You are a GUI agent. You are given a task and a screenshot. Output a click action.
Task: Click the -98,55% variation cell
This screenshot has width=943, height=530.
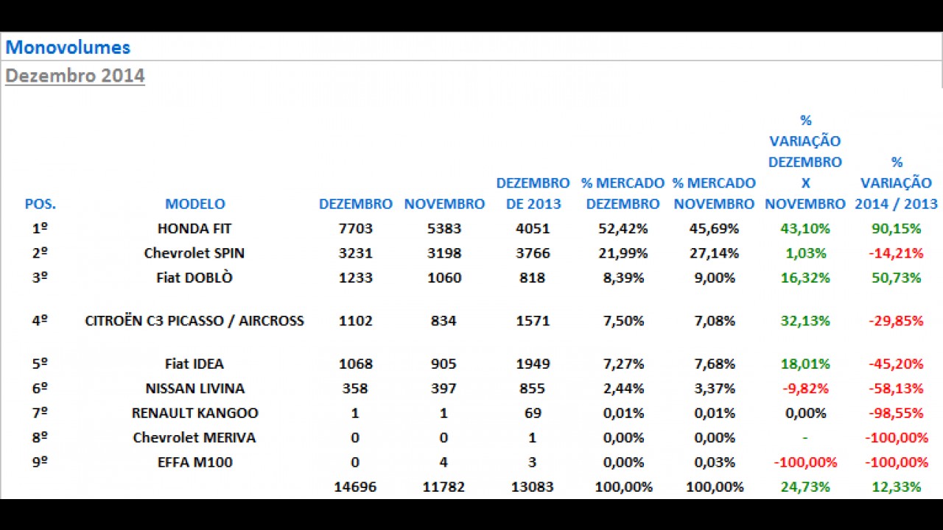[x=897, y=413]
